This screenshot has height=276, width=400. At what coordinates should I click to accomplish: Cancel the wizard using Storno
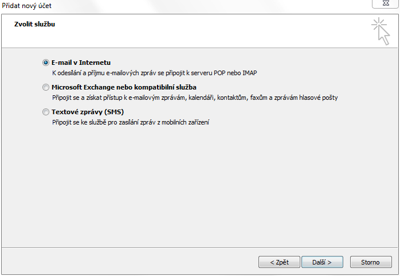(371, 262)
